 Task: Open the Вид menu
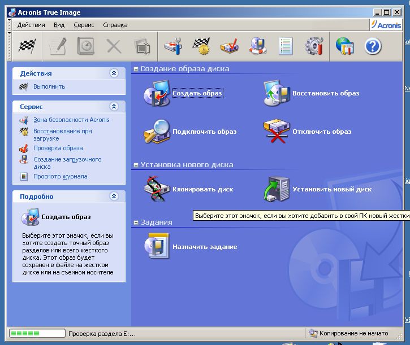[x=59, y=25]
